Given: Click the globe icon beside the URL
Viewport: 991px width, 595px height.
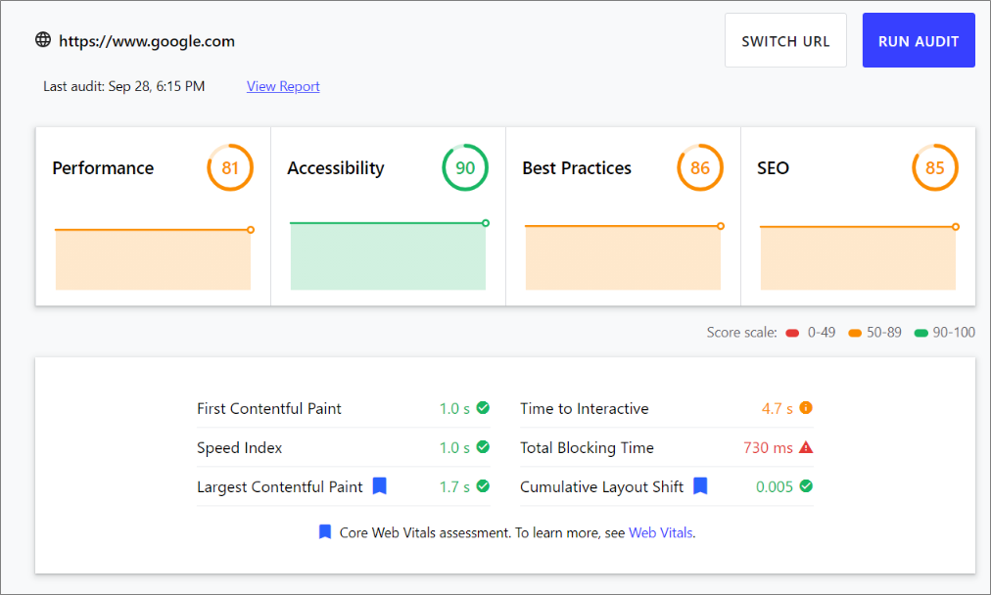Looking at the screenshot, I should [x=43, y=40].
